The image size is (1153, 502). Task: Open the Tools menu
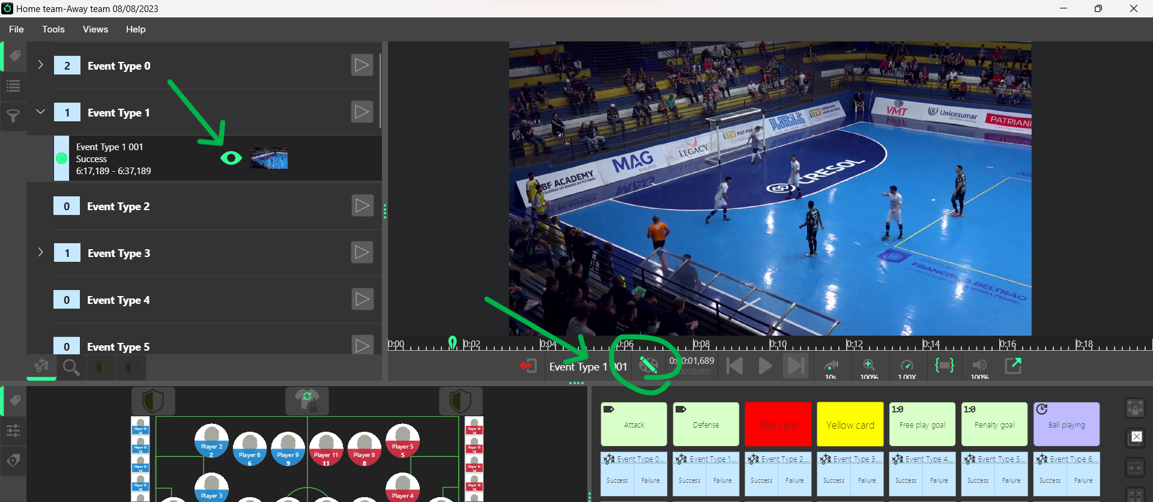(53, 29)
